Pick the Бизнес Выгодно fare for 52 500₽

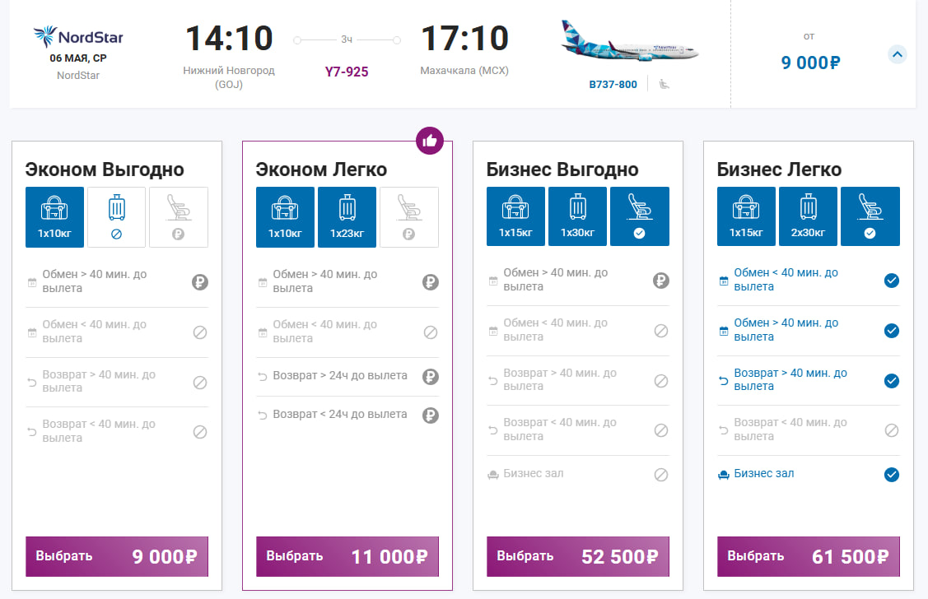(x=577, y=556)
